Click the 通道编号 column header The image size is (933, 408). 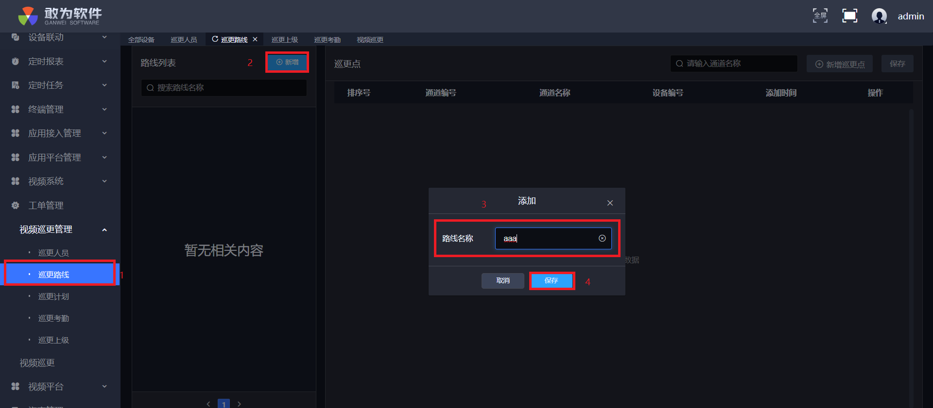tap(441, 93)
